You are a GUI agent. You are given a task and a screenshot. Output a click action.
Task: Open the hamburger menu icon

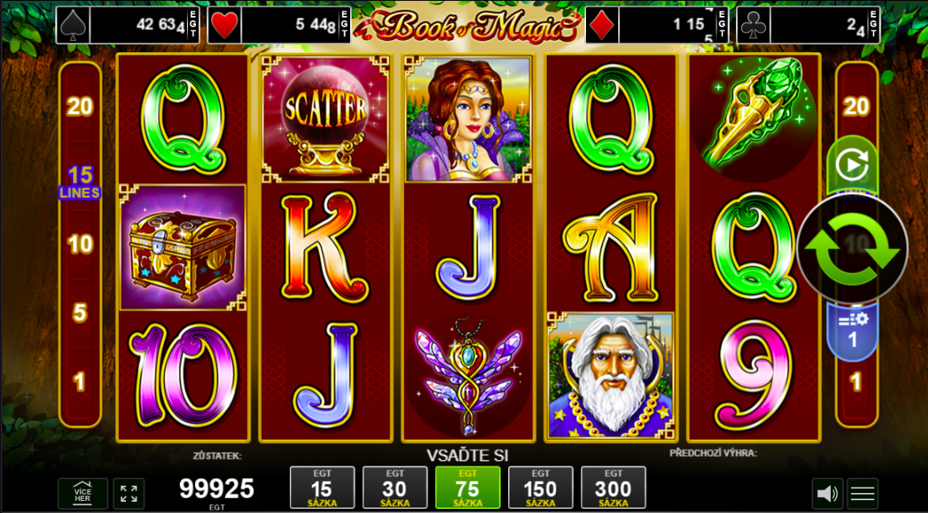(862, 494)
